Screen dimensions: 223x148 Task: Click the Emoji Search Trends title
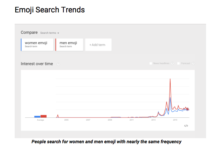coord(50,10)
